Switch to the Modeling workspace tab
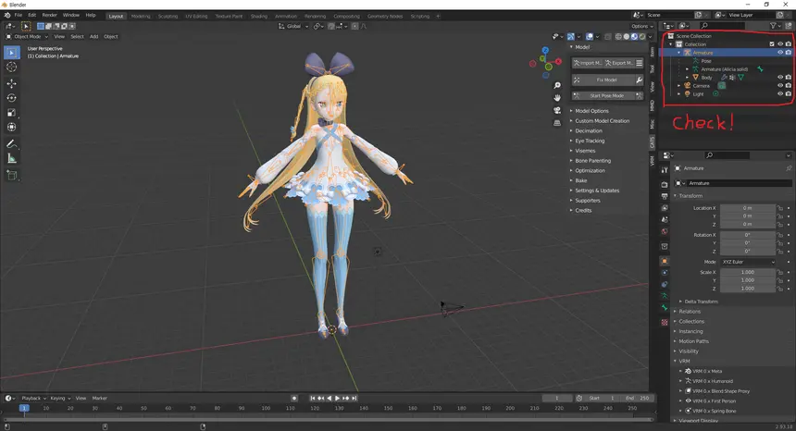The width and height of the screenshot is (796, 431). [141, 17]
